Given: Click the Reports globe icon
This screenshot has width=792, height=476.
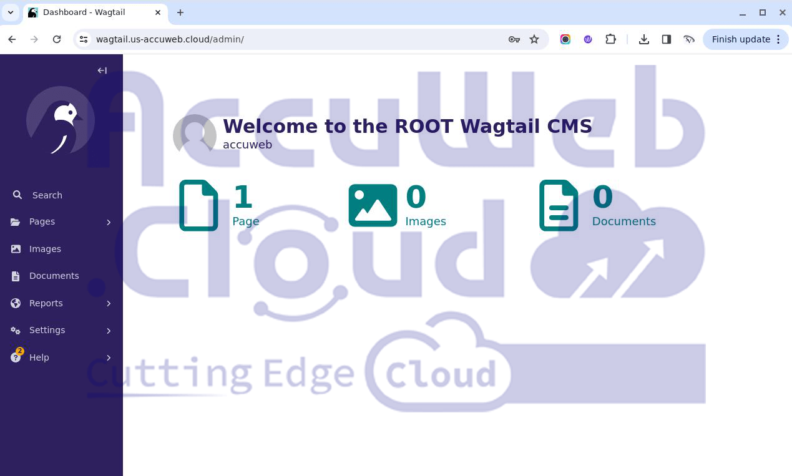Looking at the screenshot, I should [x=16, y=303].
